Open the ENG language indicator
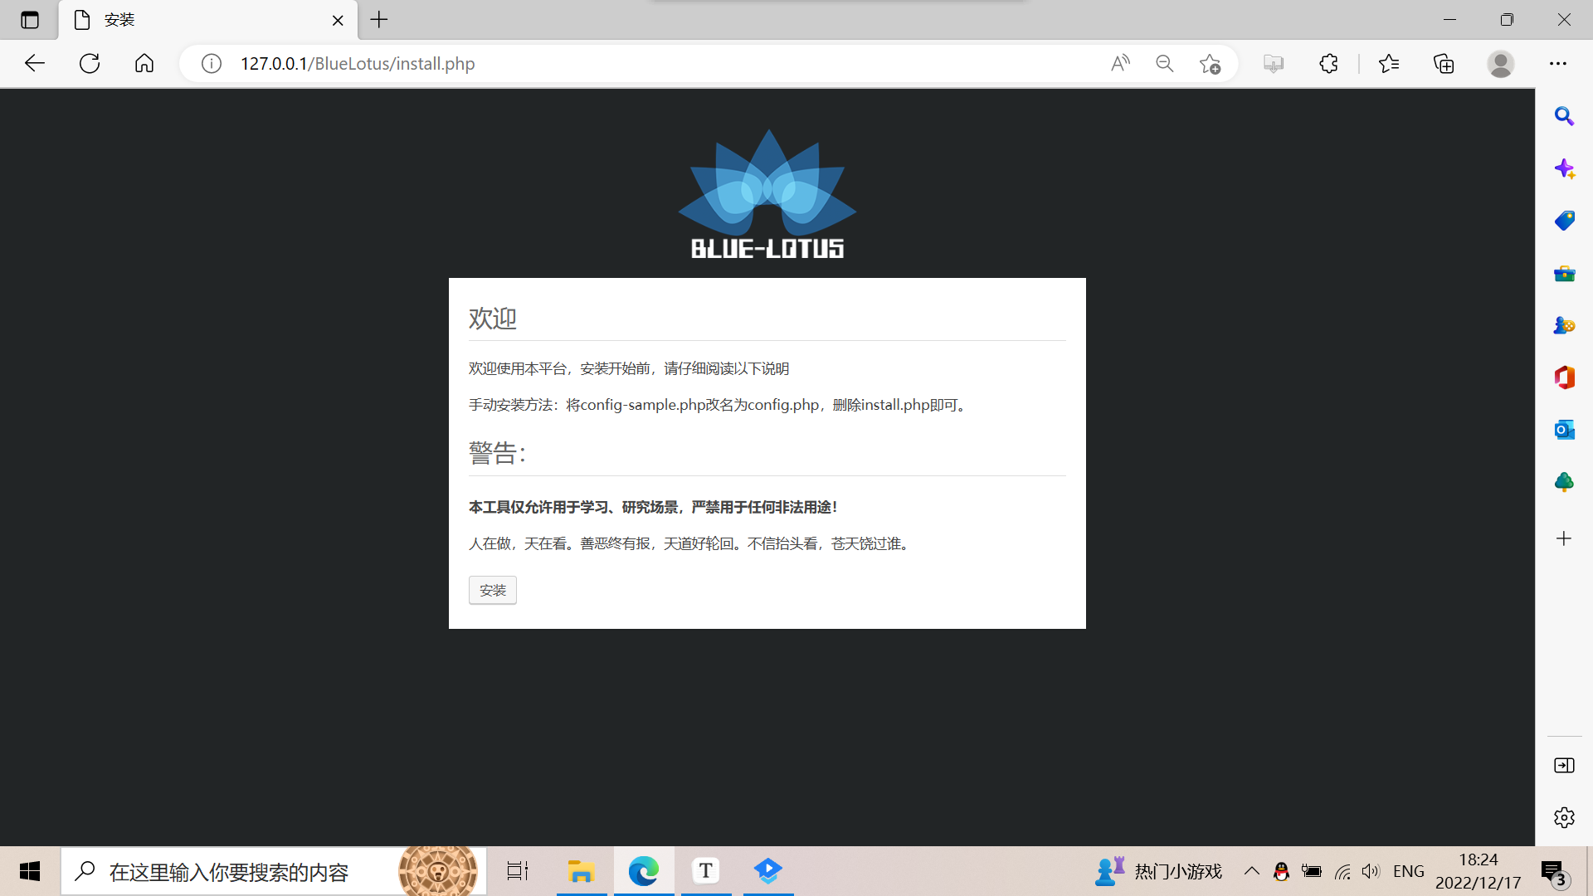 pos(1408,871)
